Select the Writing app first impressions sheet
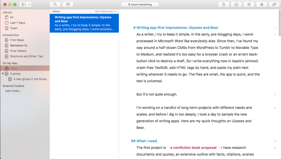This screenshot has width=281, height=159. coord(84,23)
